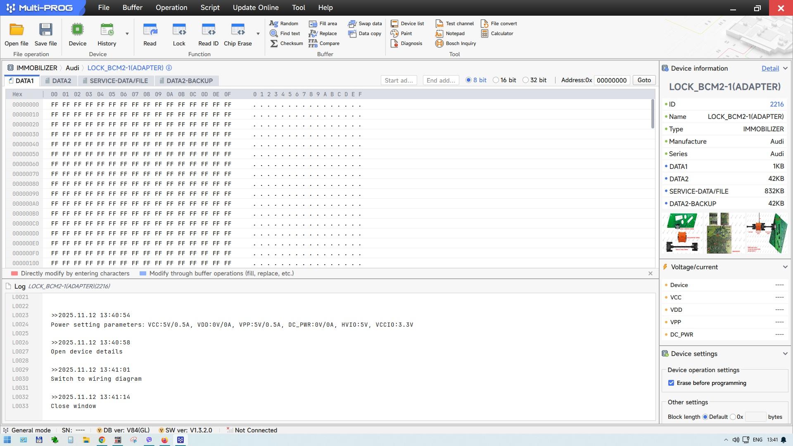
Task: Collapse the Voltage/current panel
Action: (785, 267)
